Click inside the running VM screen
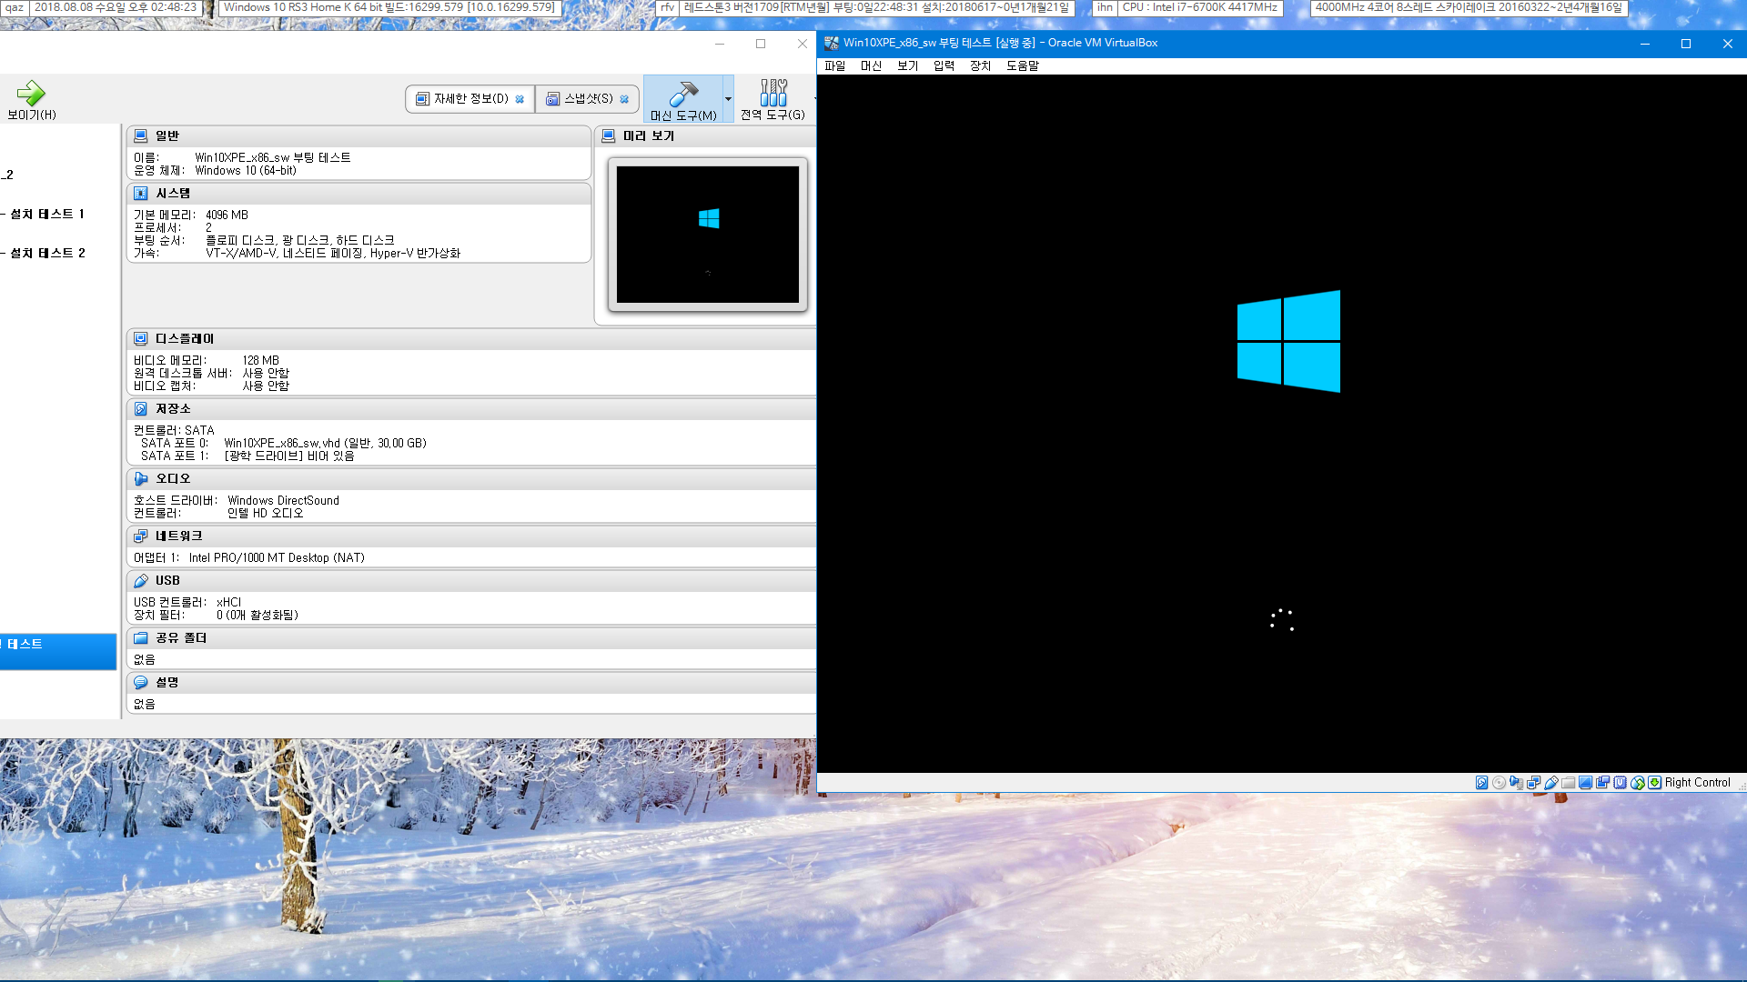This screenshot has height=982, width=1747. click(x=1281, y=424)
